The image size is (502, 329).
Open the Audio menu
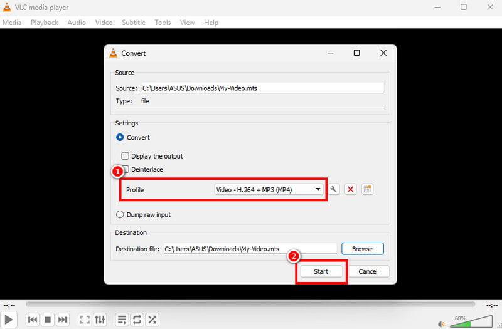77,23
